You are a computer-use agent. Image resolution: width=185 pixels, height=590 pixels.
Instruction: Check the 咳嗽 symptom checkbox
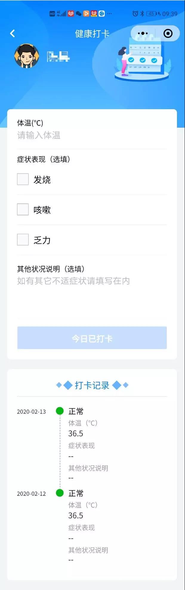[x=23, y=209]
